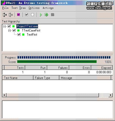The image size is (115, 121).
Task: Run tests with the green play arrow
Action: (x=41, y=15)
